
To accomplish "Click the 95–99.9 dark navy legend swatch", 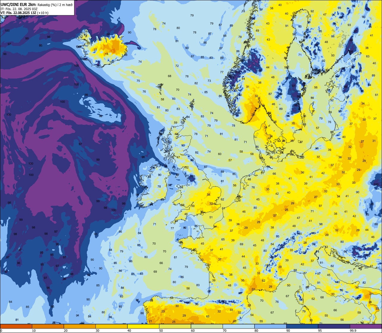I will (334, 326).
